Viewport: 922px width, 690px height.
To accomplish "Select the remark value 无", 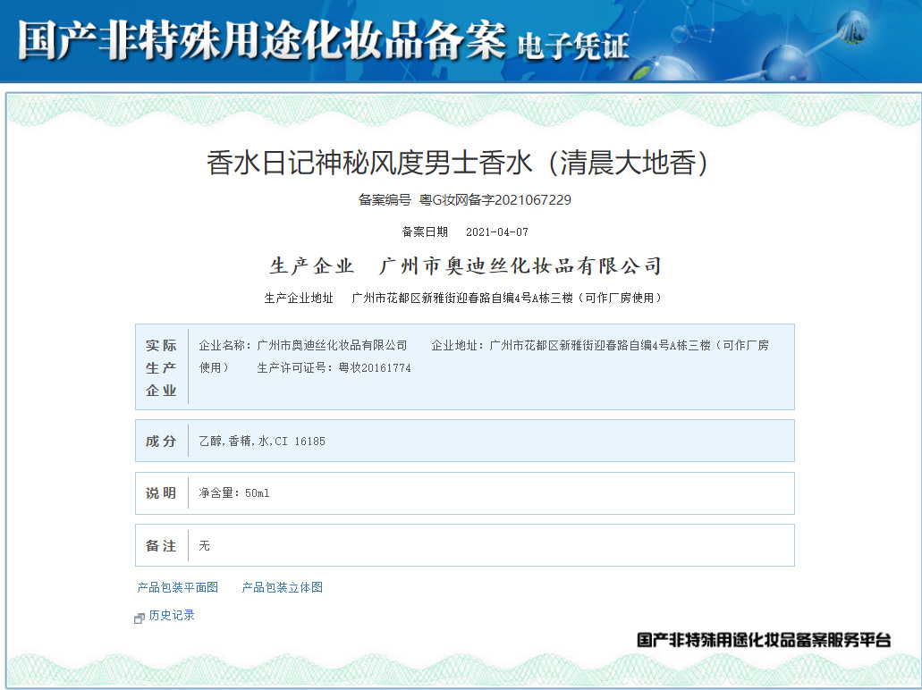I will pos(204,545).
